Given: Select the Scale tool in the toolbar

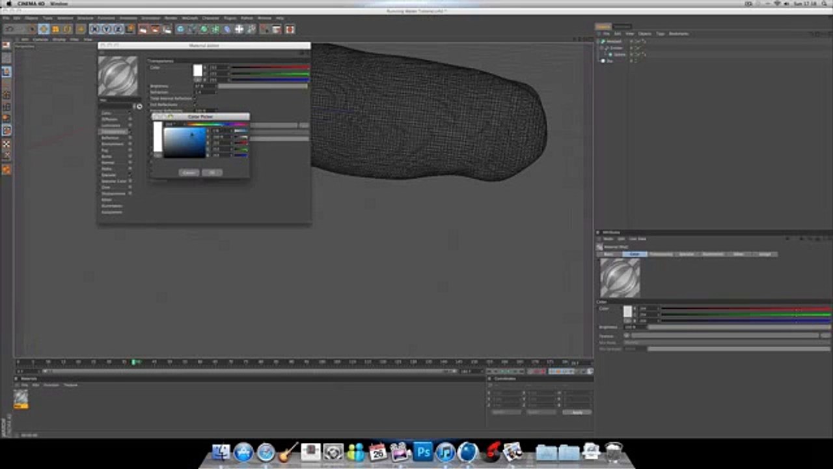Looking at the screenshot, I should (55, 29).
